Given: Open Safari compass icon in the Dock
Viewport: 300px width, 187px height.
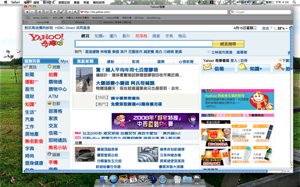Looking at the screenshot, I should pos(163,180).
